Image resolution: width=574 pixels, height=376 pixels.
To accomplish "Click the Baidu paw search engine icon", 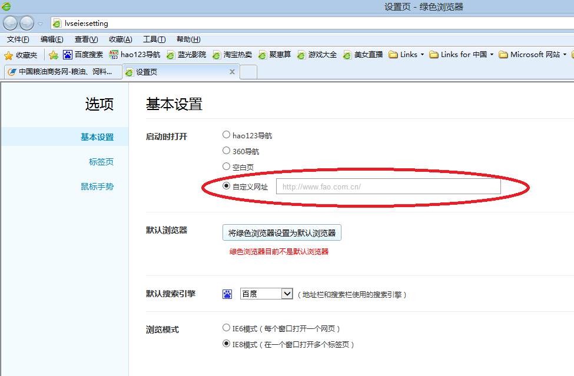I will tap(227, 294).
